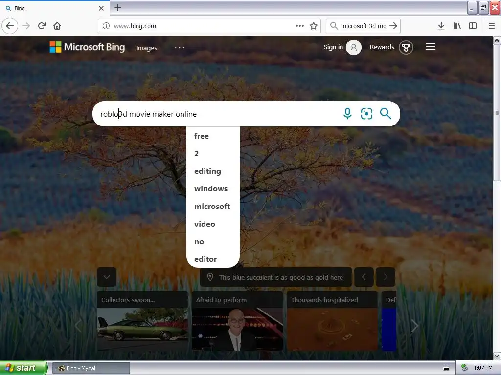Click the Windows start button

click(23, 368)
